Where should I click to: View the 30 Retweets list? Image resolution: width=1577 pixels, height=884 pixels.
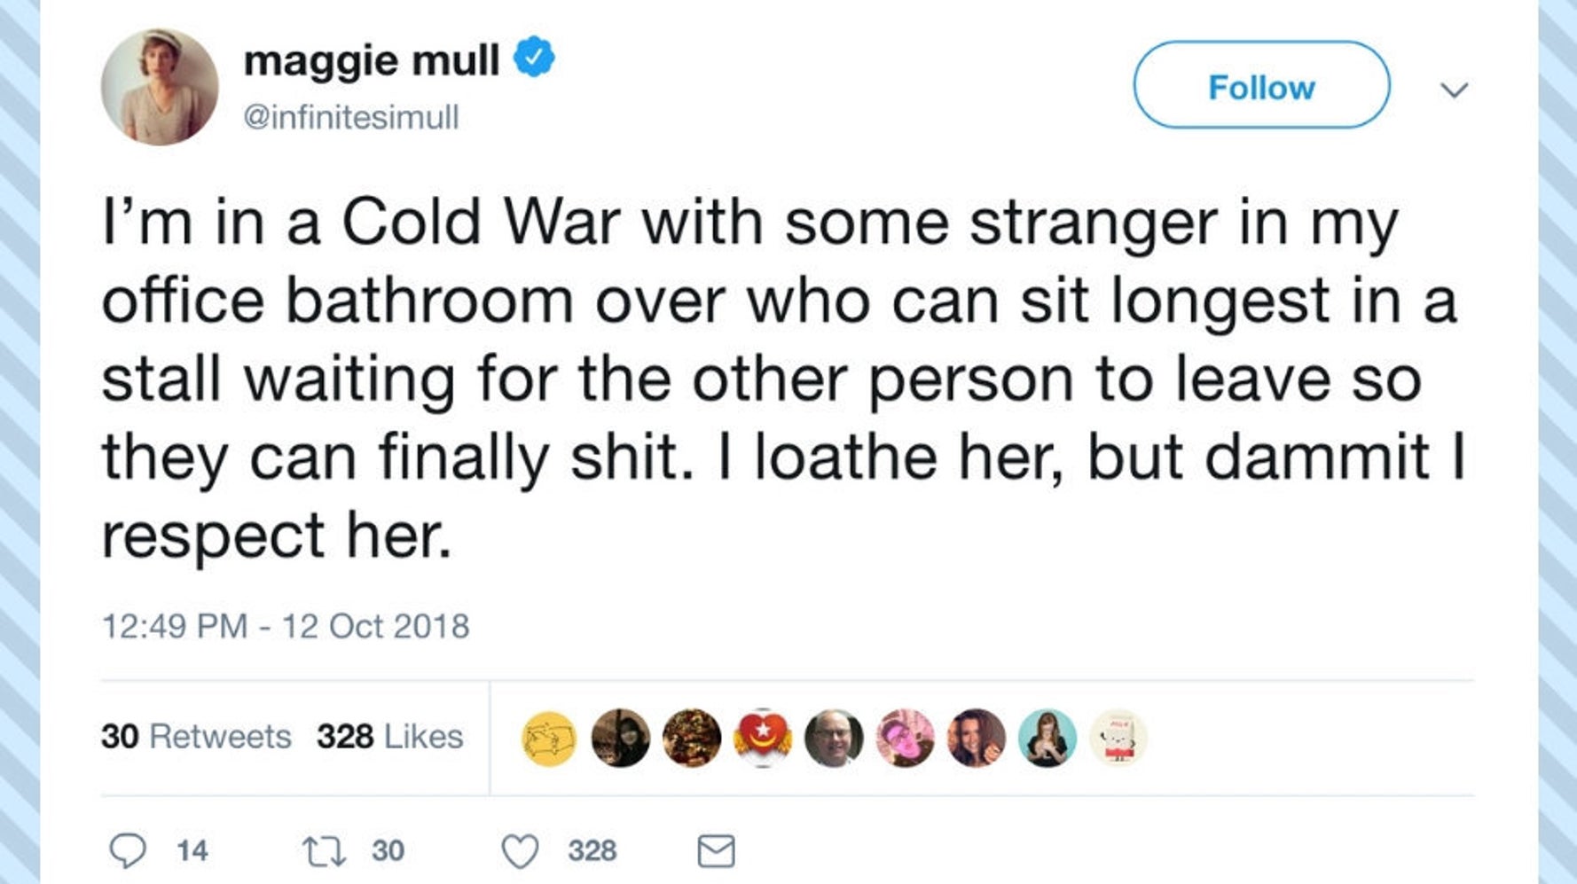(196, 737)
